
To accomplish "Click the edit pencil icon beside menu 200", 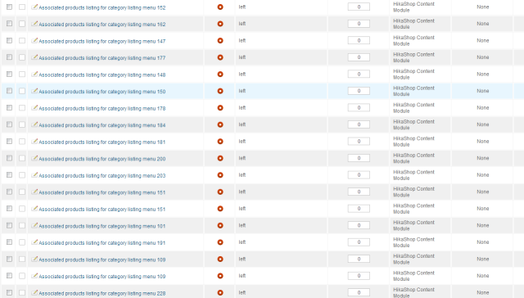I will [x=34, y=158].
